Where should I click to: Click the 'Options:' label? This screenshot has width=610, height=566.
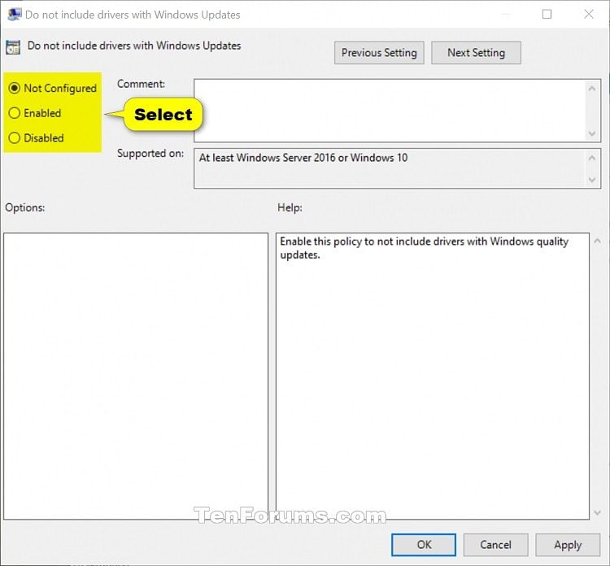[x=25, y=207]
